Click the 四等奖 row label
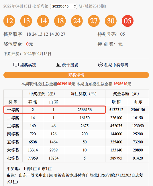The image size is (153, 186). [13, 134]
